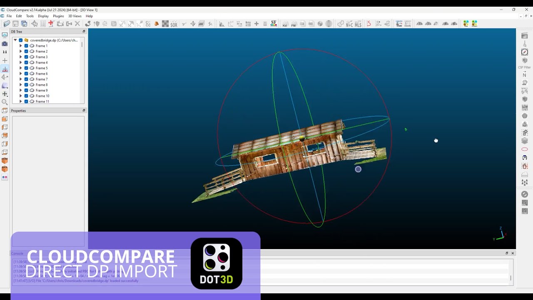Open the Plugins menu

point(58,16)
